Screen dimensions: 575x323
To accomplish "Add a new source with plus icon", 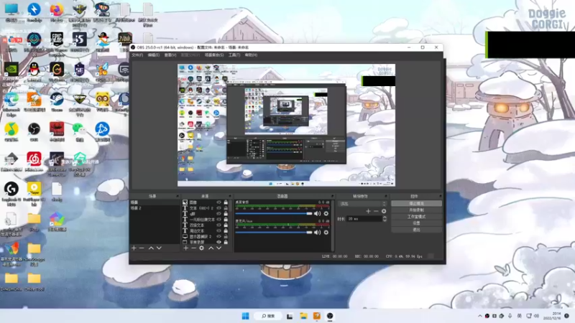I will click(x=185, y=248).
